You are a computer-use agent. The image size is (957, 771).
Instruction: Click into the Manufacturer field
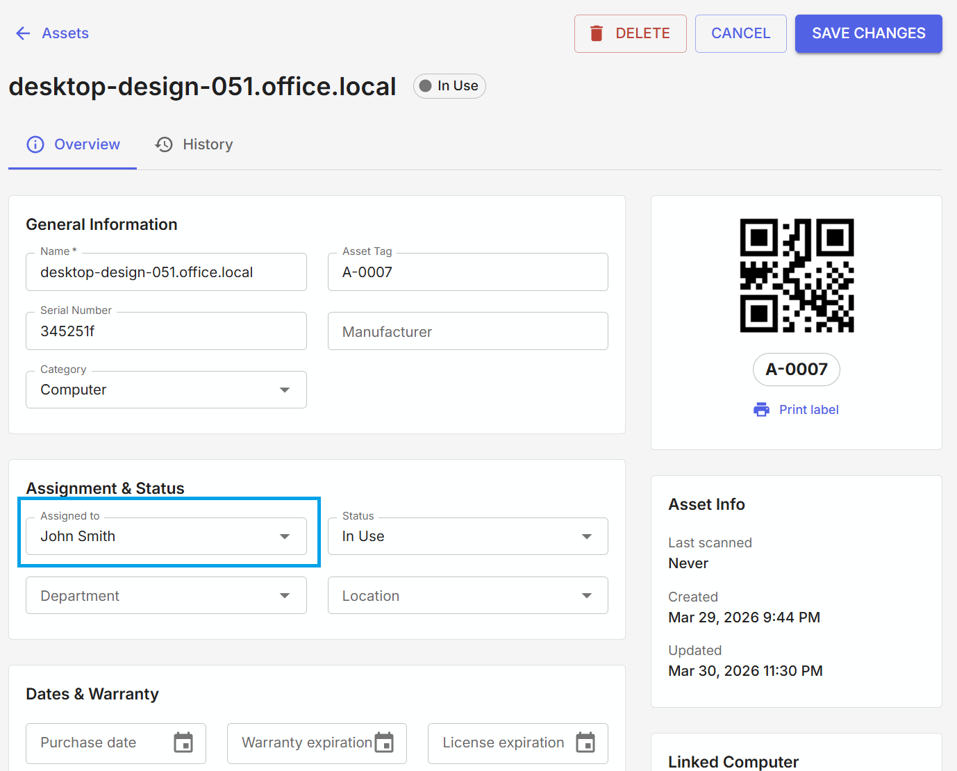(467, 331)
